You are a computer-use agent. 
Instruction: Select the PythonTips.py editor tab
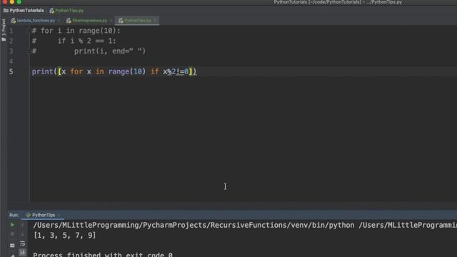click(137, 21)
